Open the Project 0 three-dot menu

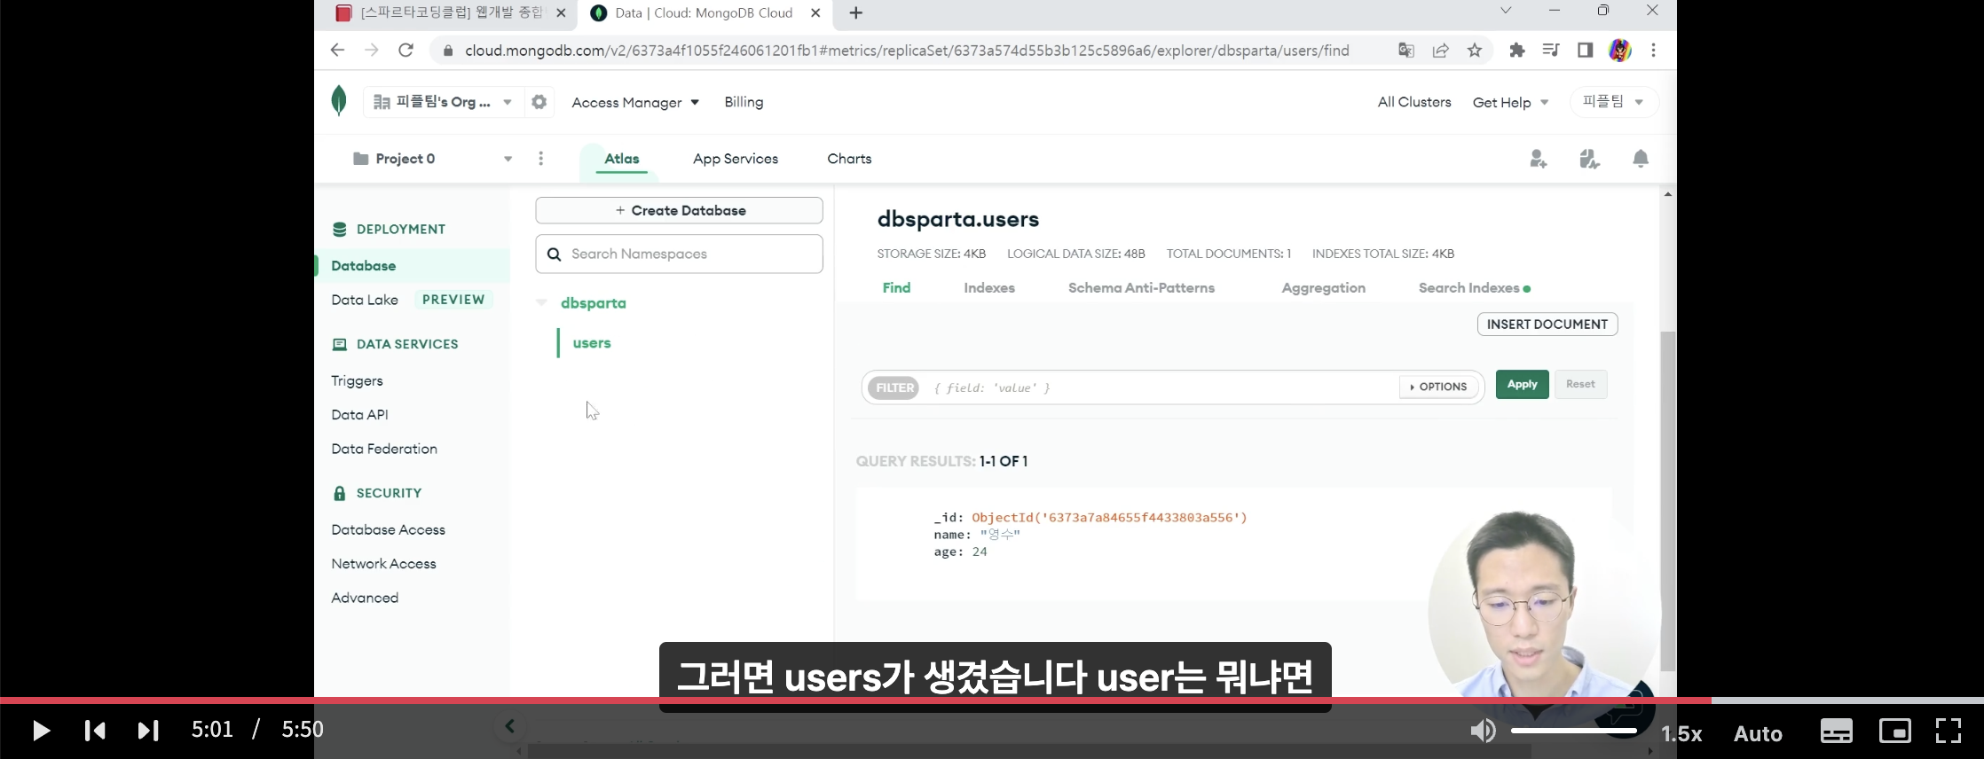(x=540, y=159)
